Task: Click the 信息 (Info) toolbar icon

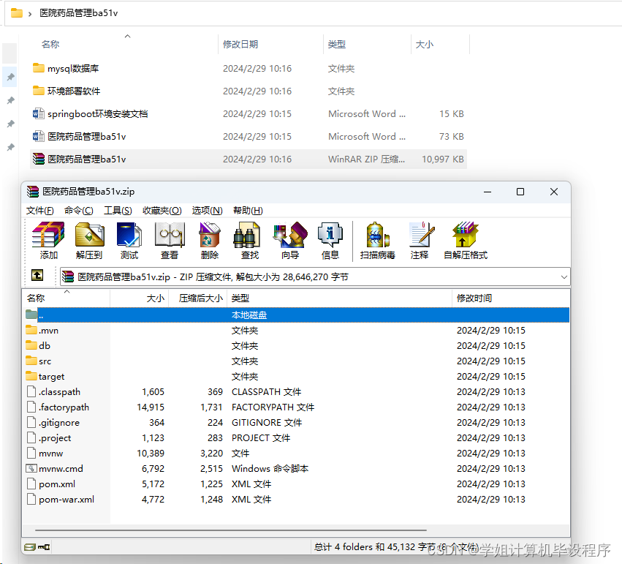Action: coord(330,241)
